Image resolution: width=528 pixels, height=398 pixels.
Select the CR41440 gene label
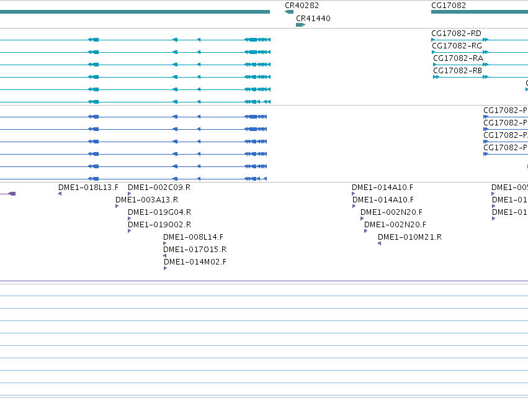[313, 19]
